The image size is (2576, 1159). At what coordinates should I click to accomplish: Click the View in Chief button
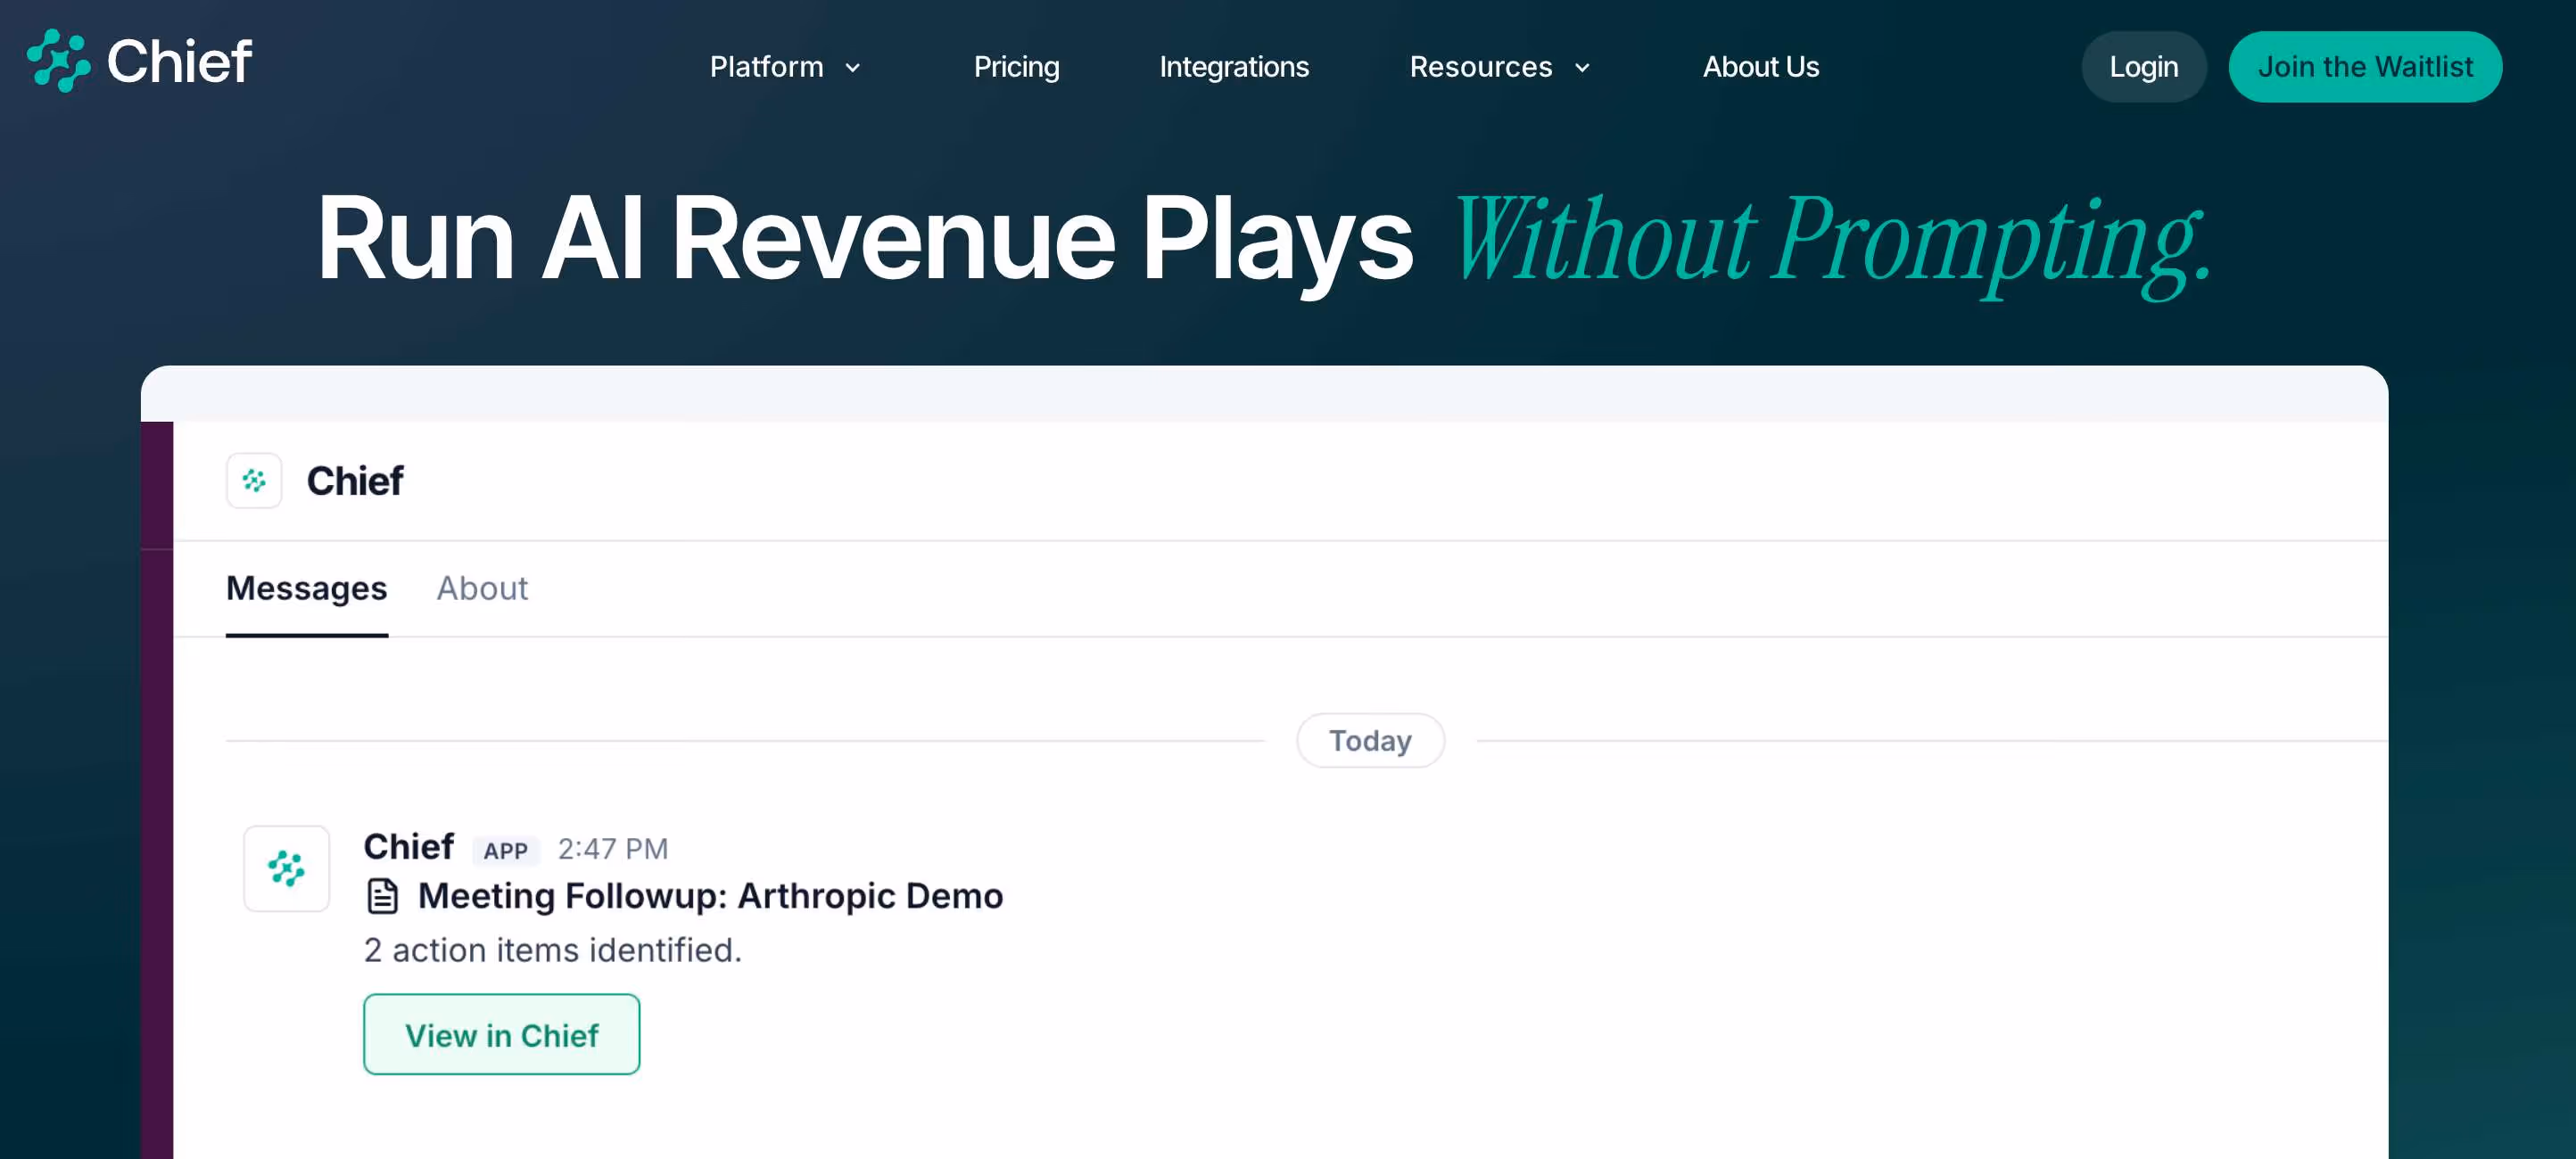tap(501, 1034)
